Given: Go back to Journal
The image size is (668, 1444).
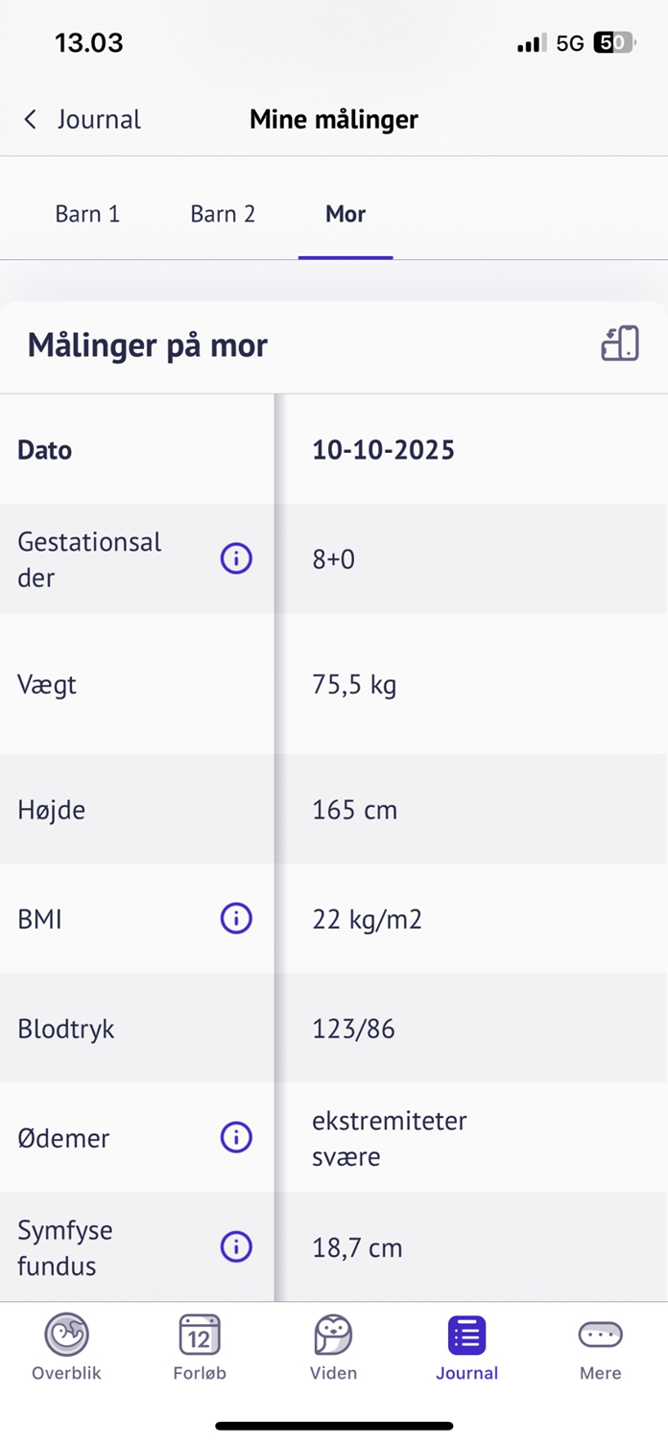Looking at the screenshot, I should pos(98,119).
